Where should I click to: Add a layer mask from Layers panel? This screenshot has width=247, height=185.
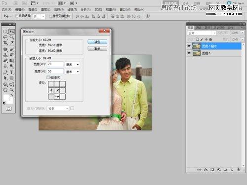212,170
